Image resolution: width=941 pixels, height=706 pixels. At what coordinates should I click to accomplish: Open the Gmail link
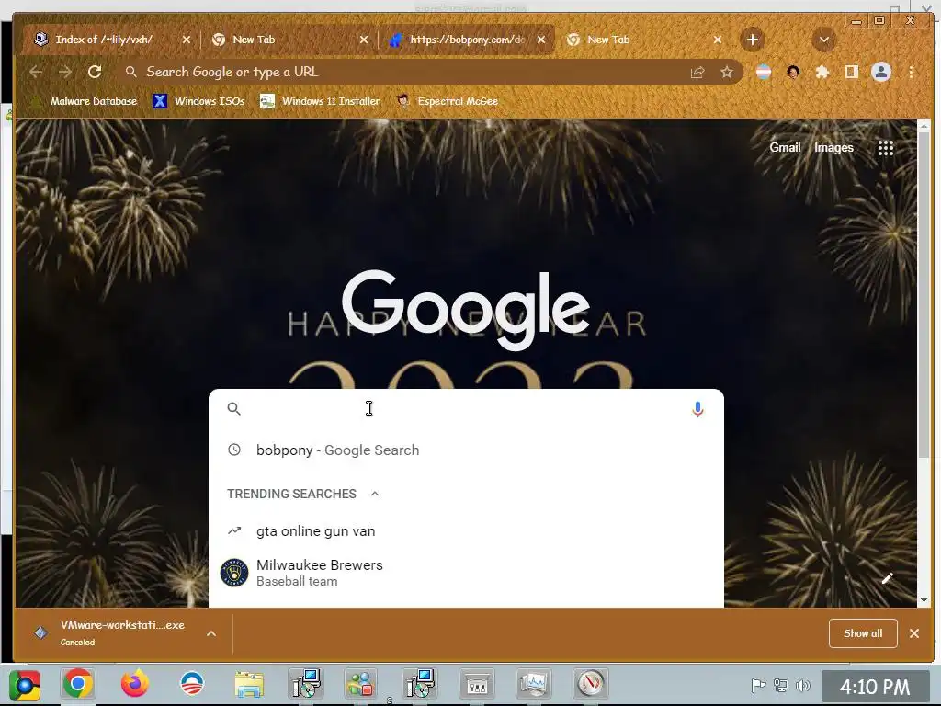[785, 148]
